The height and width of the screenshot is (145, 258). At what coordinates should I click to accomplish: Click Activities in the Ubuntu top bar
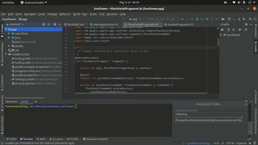[8, 2]
